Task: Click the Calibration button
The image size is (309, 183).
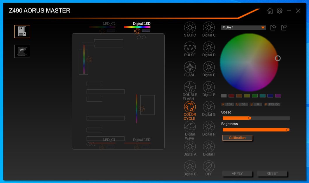Action: click(237, 138)
